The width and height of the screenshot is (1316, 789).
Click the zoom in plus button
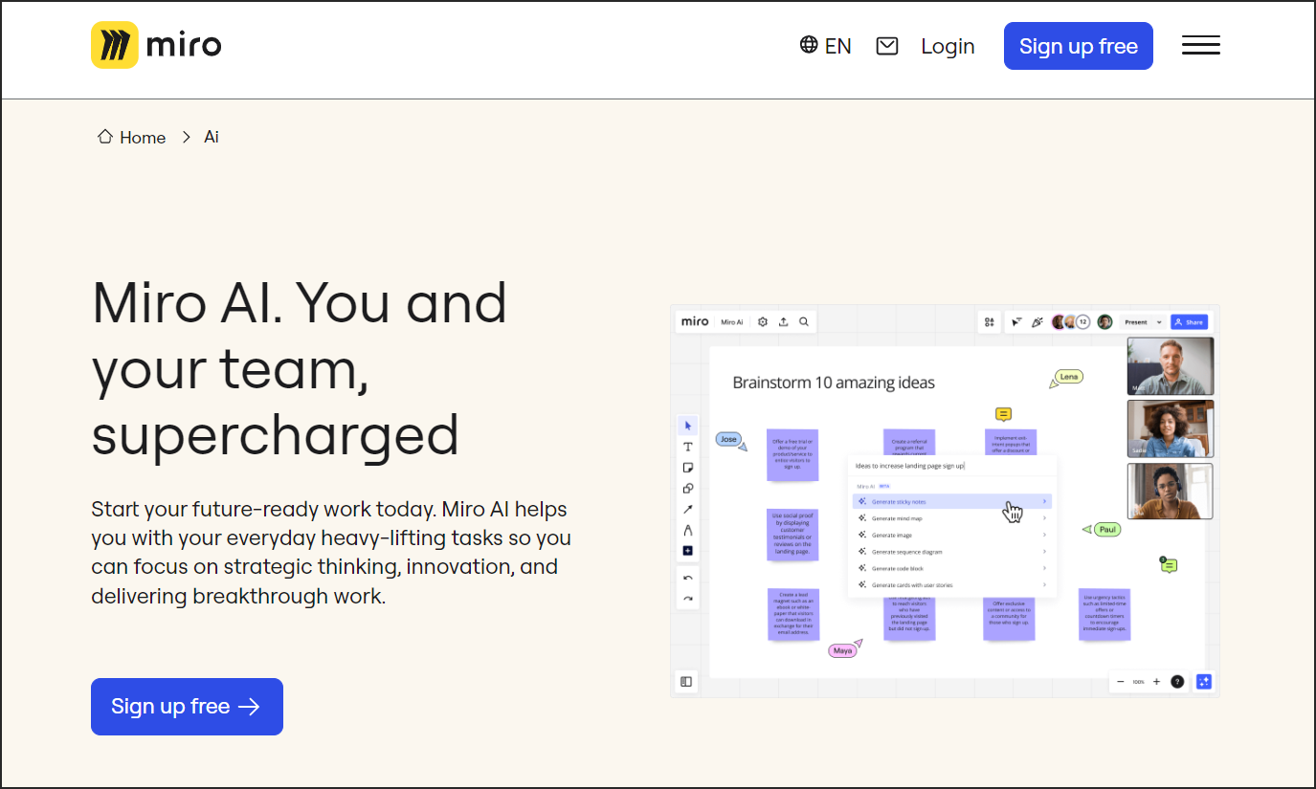pos(1156,682)
